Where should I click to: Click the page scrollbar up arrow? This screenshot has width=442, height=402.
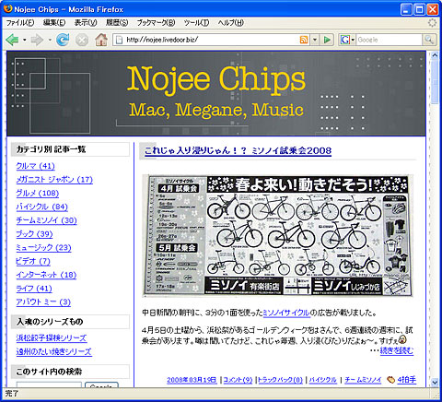point(435,55)
